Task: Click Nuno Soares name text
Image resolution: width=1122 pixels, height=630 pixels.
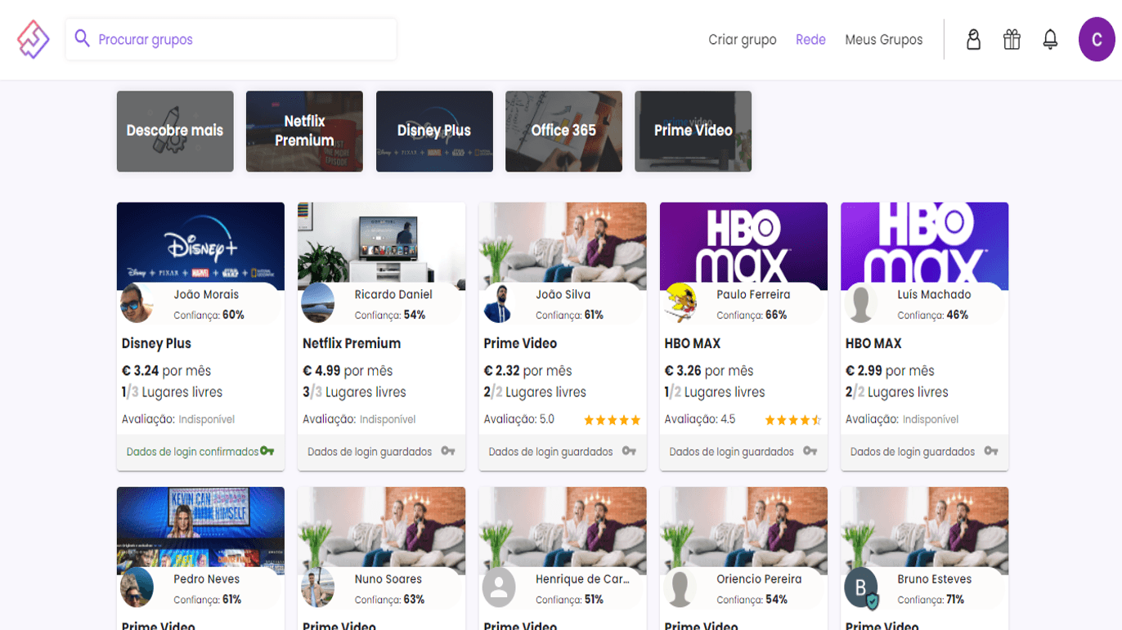Action: [388, 579]
